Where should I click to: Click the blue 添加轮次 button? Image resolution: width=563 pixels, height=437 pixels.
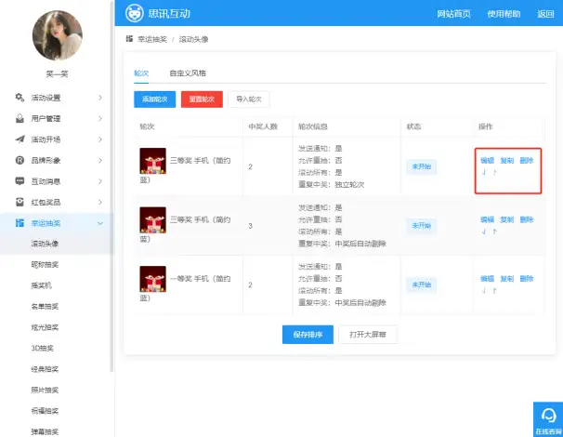click(155, 99)
